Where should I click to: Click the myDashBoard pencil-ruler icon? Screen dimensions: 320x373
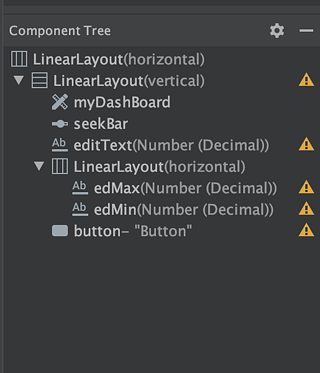tap(60, 102)
